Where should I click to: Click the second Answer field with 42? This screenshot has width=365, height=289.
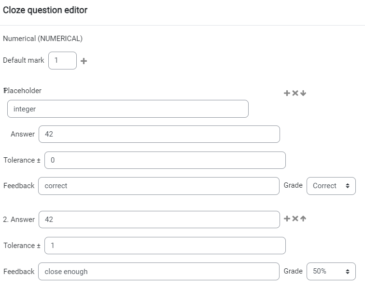pos(159,220)
